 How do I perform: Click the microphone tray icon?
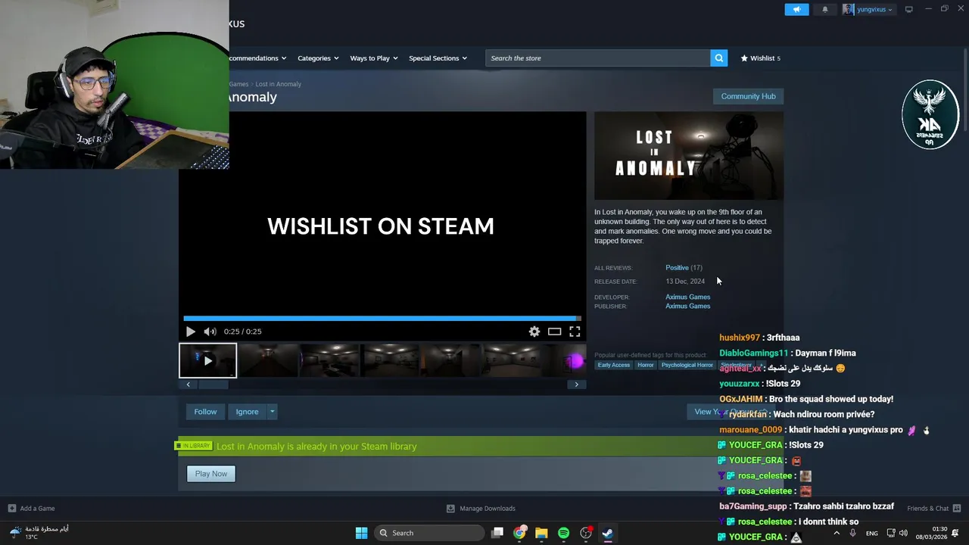click(853, 533)
